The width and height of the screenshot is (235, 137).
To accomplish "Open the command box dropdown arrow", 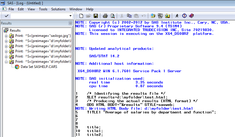I will [x=70, y=16].
